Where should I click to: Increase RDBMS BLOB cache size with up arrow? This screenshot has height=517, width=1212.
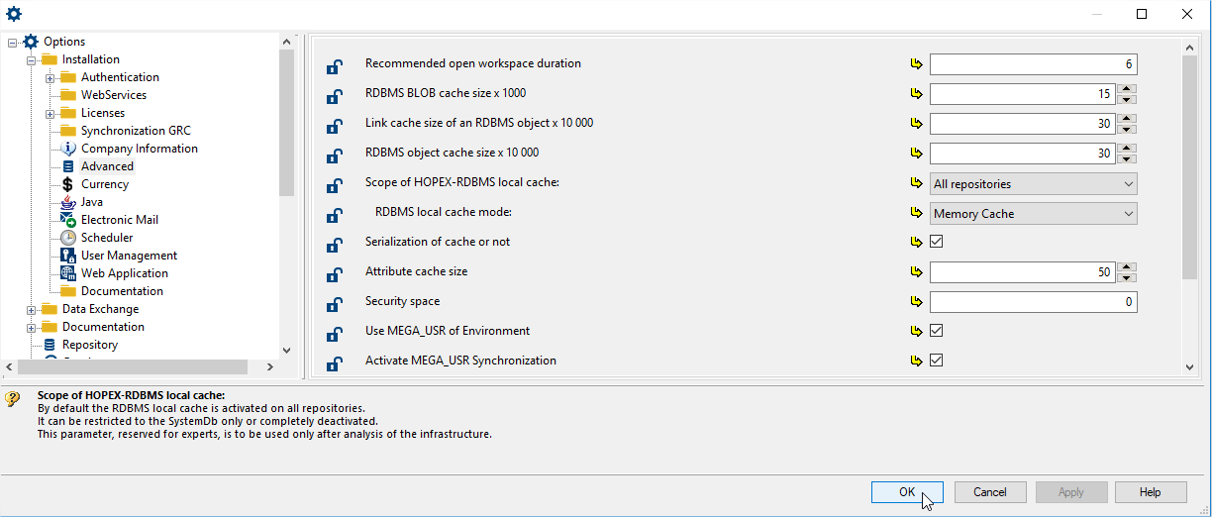click(1126, 89)
